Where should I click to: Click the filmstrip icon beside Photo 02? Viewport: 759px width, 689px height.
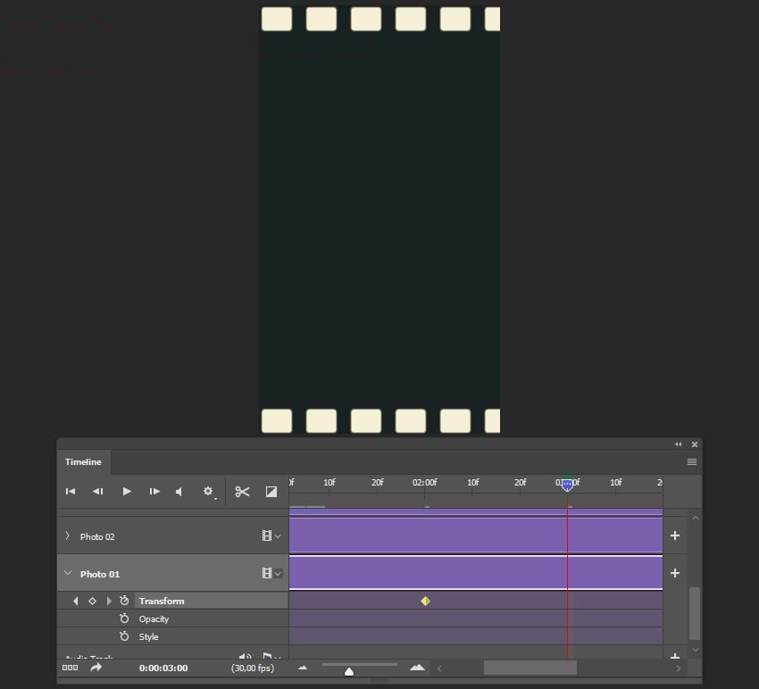pyautogui.click(x=268, y=535)
